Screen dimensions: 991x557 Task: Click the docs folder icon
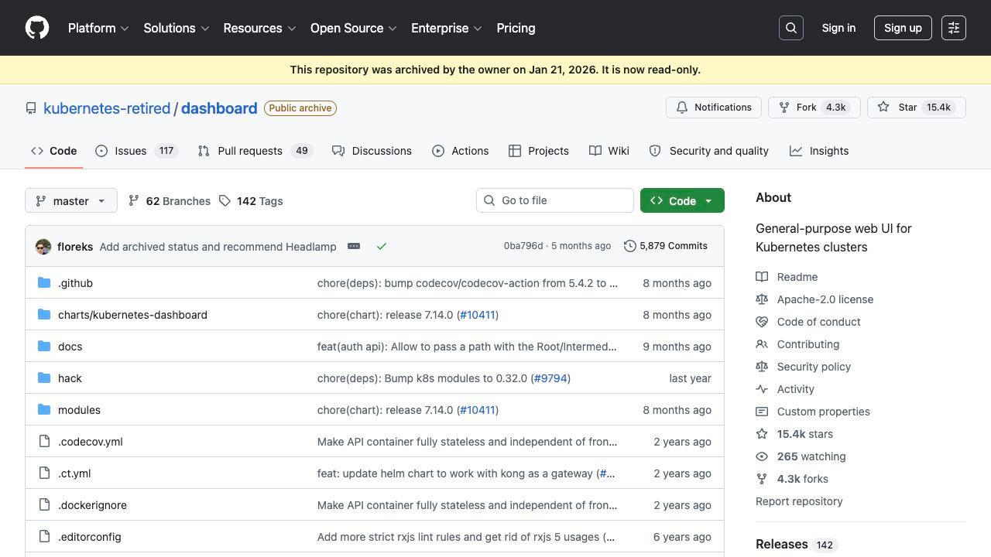44,347
